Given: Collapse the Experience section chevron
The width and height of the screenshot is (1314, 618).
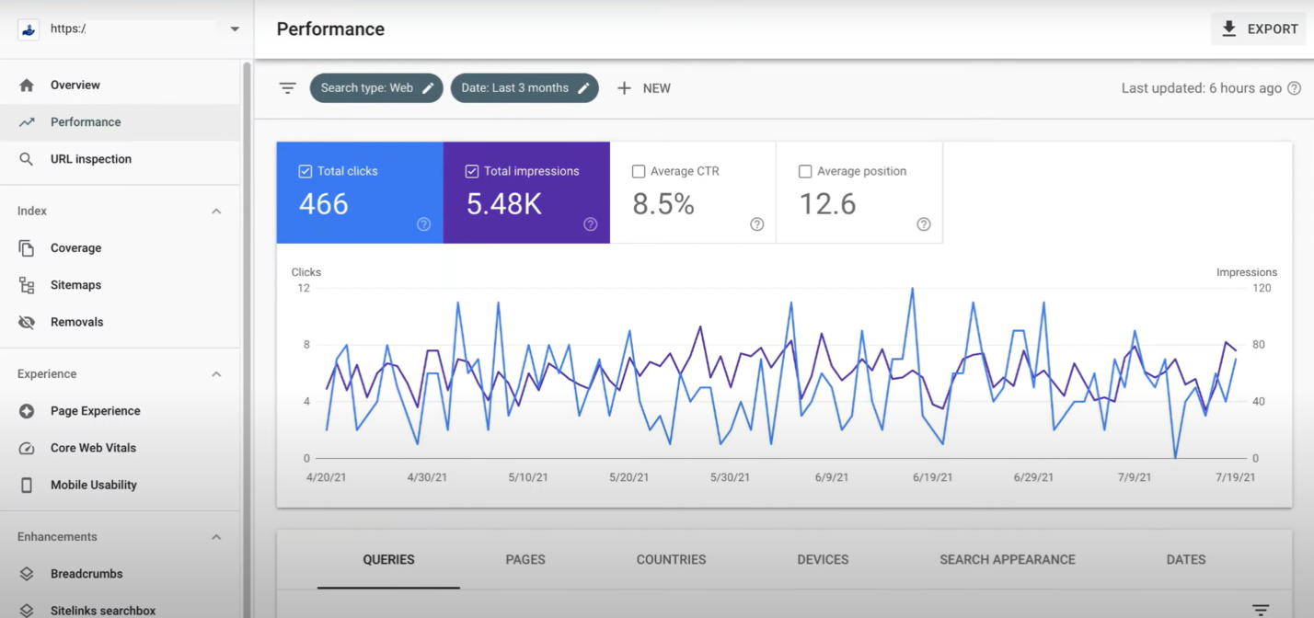Looking at the screenshot, I should tap(216, 374).
